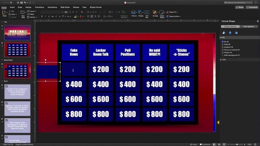The image size is (260, 146).
Task: Click the Paste clipboard icon
Action: (4, 13)
